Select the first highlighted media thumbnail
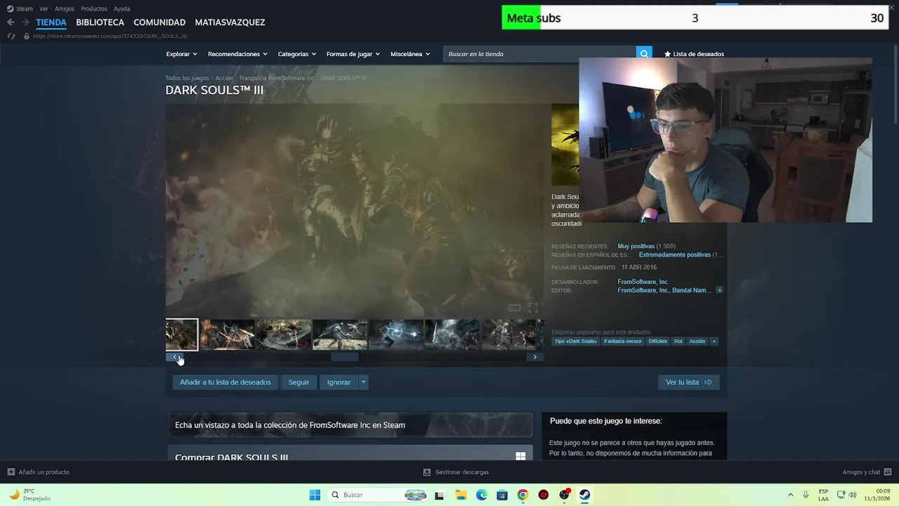The width and height of the screenshot is (899, 506). 182,335
